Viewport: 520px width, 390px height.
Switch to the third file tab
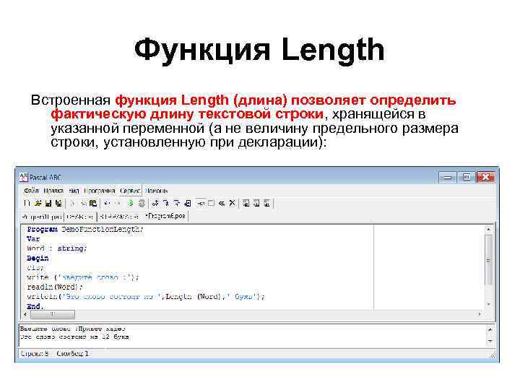118,217
